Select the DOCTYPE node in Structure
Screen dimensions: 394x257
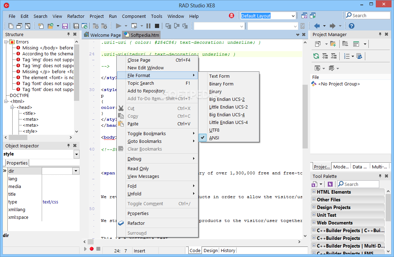coord(19,96)
